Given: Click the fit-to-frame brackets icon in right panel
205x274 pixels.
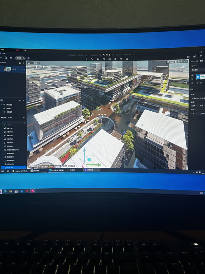Looking at the screenshot, I should 197,83.
